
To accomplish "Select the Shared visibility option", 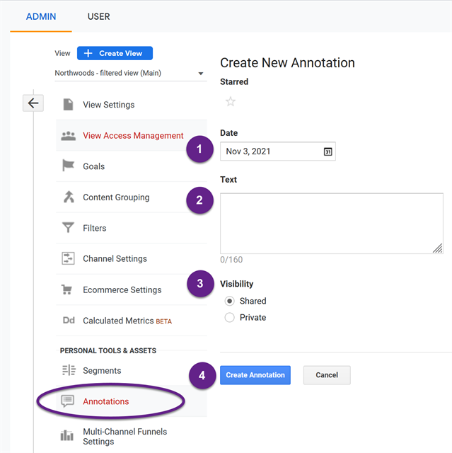I will click(229, 301).
